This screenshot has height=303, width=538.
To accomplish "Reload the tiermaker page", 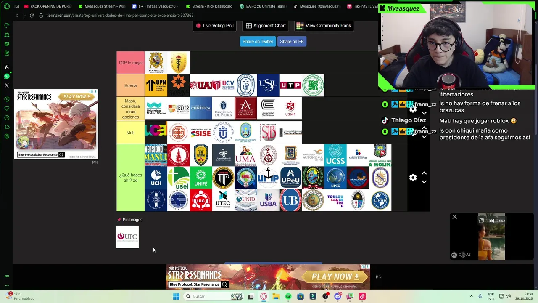I will point(32,16).
